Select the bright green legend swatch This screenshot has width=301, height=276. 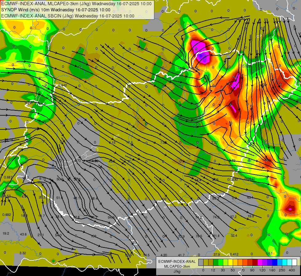(220, 263)
